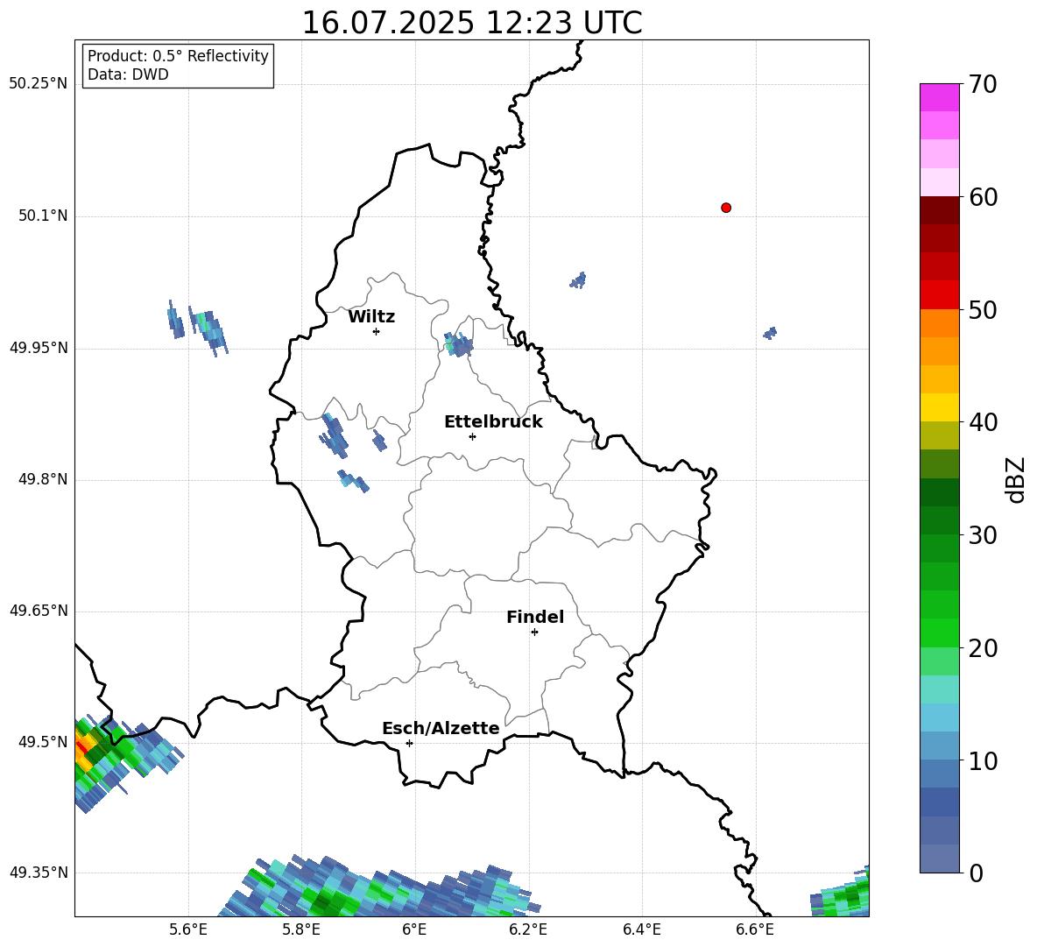This screenshot has width=1037, height=947.
Task: Click colorbar tick value 20
Action: 983,648
